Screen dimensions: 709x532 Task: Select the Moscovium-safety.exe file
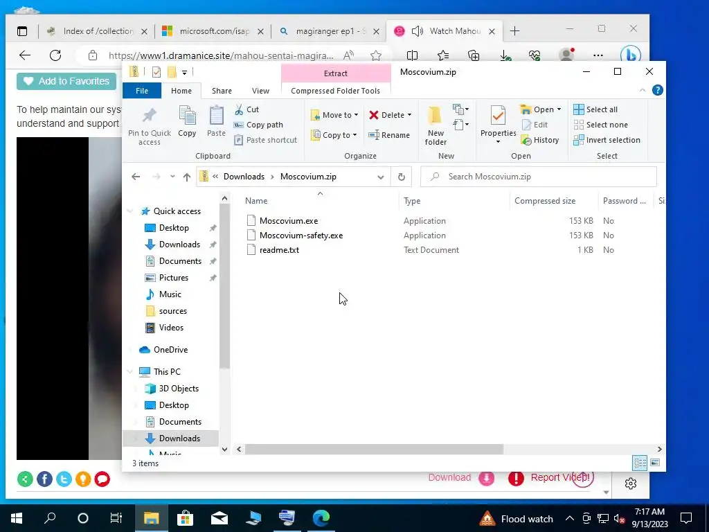(301, 236)
